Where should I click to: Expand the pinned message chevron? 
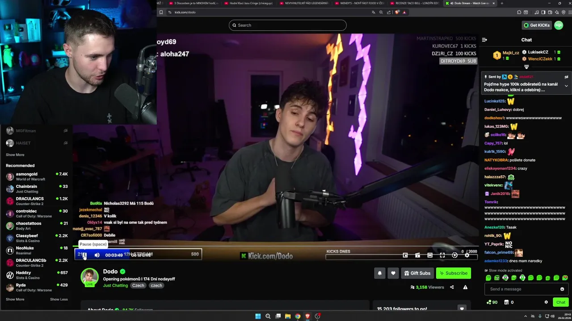click(566, 86)
